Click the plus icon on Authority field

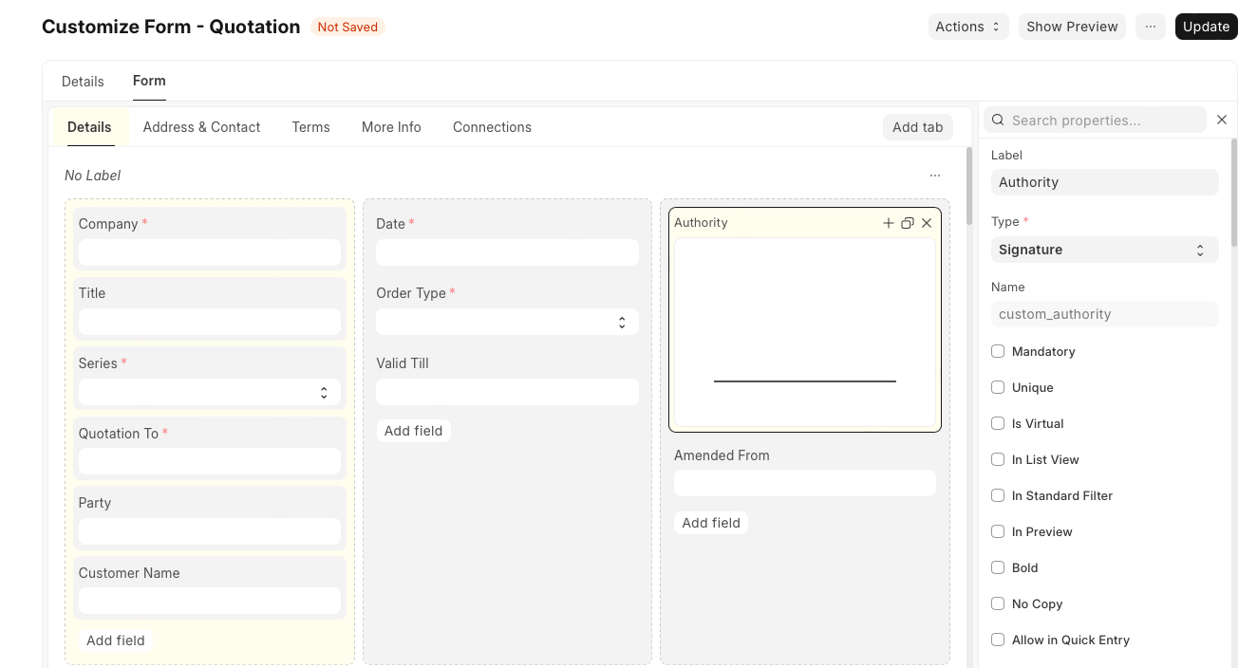pyautogui.click(x=889, y=223)
